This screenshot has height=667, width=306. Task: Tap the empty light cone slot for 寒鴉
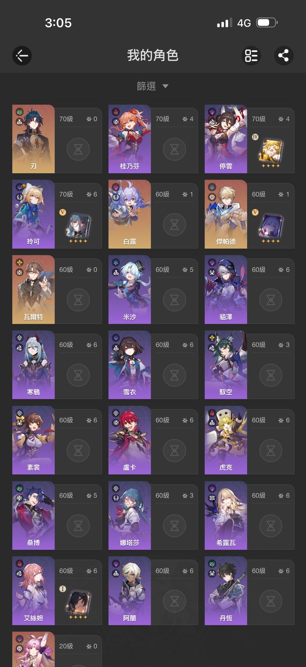pyautogui.click(x=78, y=375)
